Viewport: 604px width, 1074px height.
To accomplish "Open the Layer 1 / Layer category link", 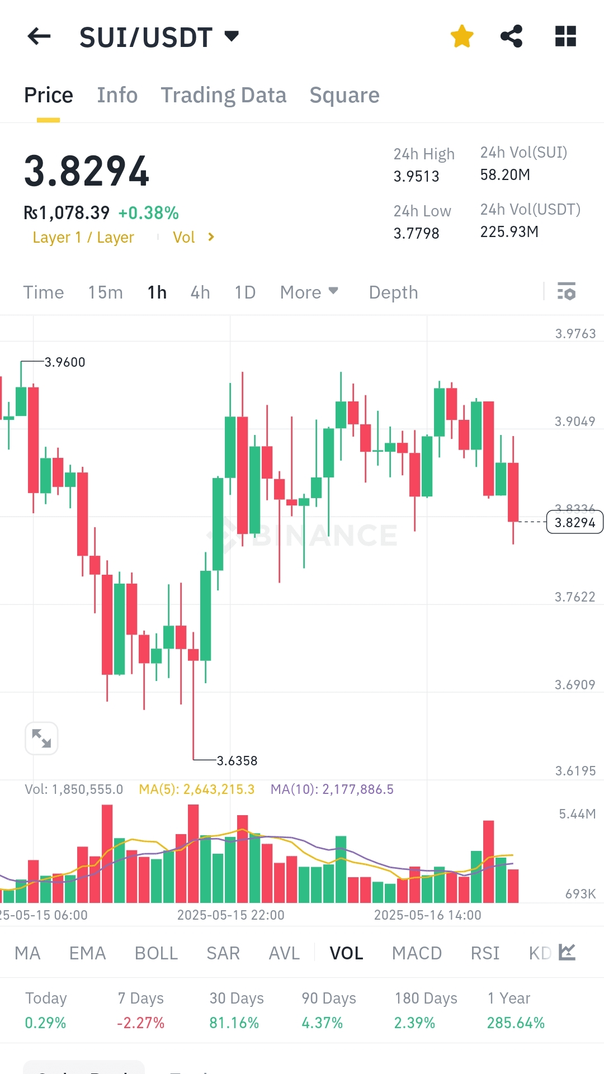I will 83,238.
